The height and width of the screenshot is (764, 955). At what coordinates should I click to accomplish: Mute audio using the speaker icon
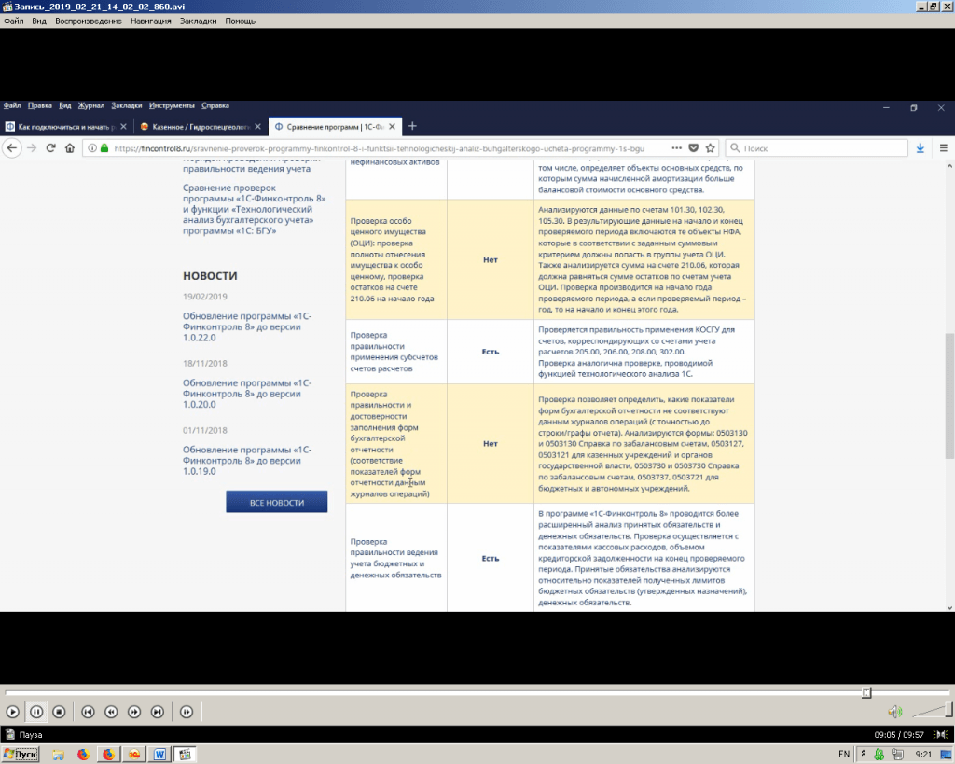894,712
